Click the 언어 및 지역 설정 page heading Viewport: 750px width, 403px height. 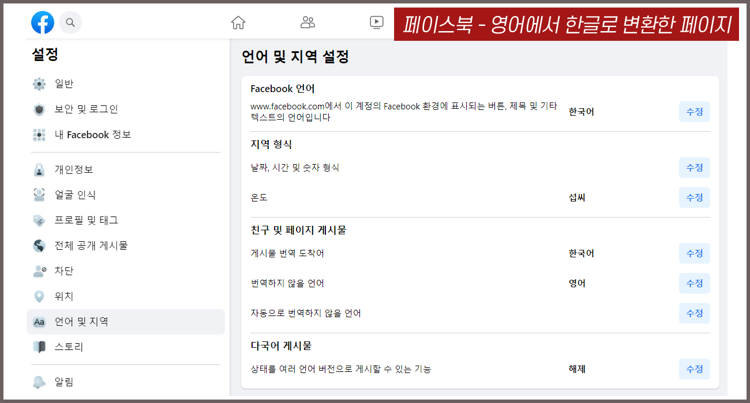(295, 57)
